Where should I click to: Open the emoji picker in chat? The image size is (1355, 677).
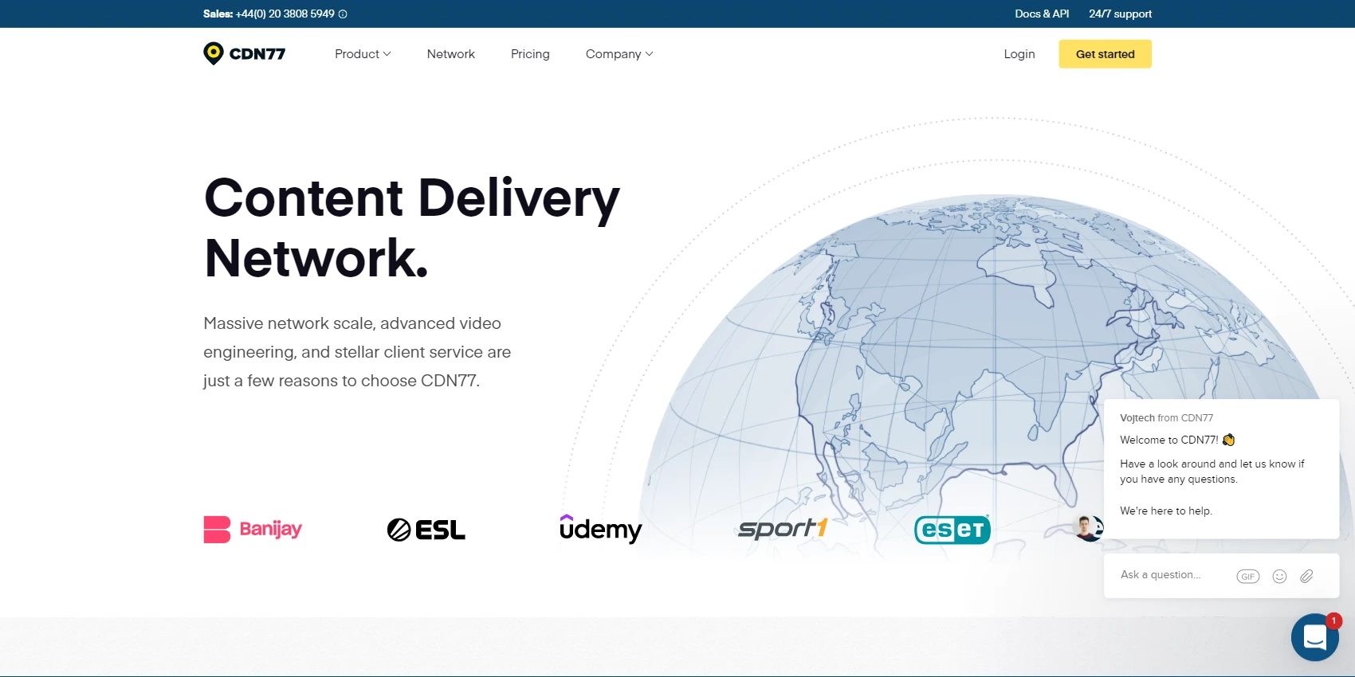(1279, 576)
